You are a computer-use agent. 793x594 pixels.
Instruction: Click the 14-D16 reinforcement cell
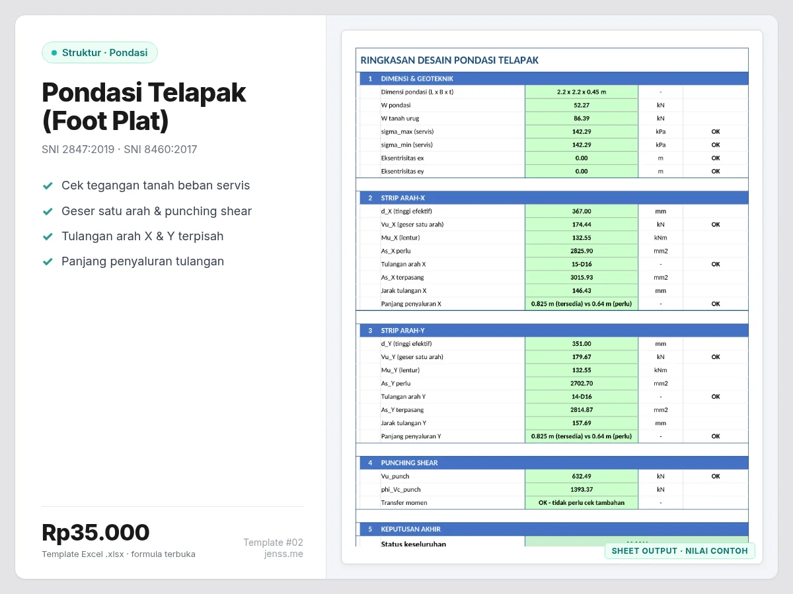coord(582,397)
